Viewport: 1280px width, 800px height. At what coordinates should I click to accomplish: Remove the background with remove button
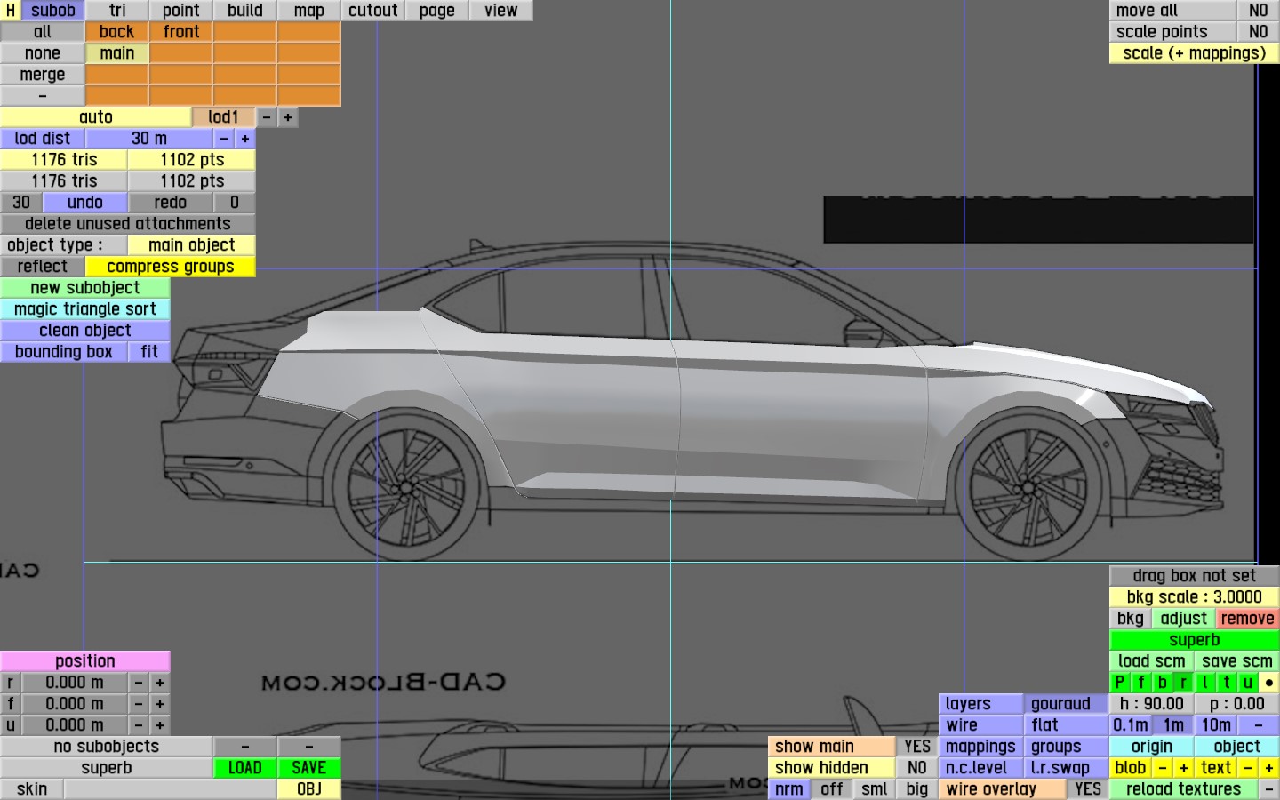[1248, 619]
